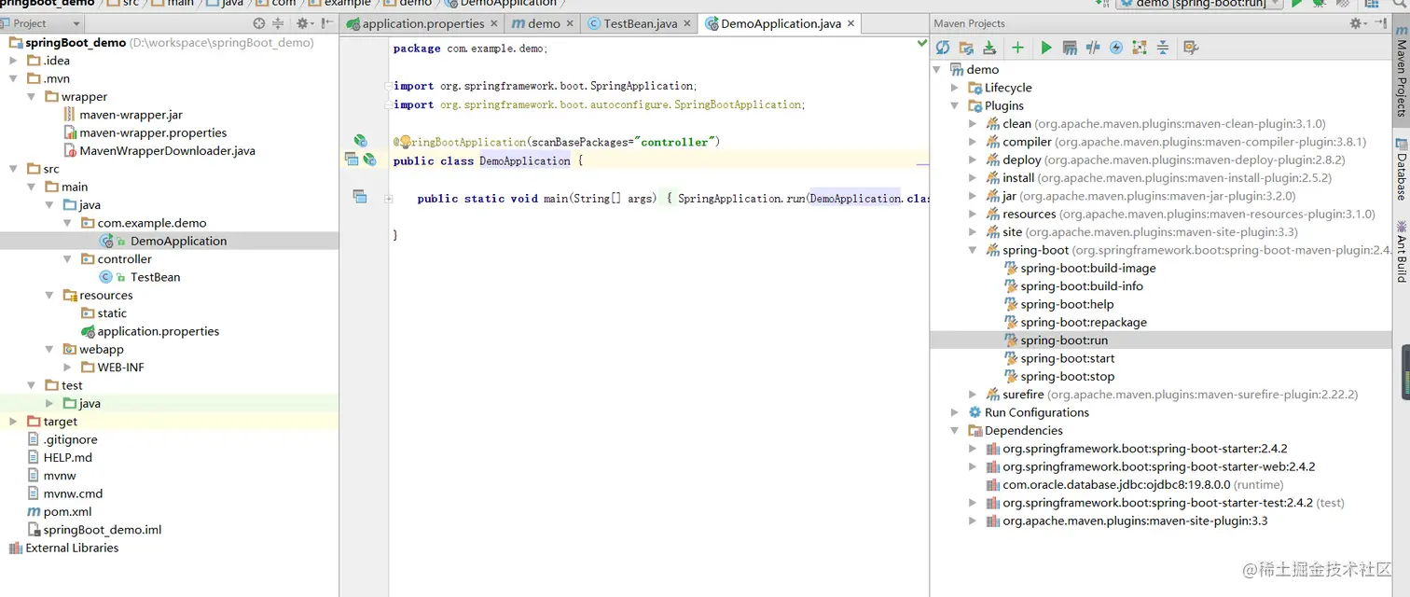Click the green plus Add Maven Projects icon
This screenshot has height=597, width=1410.
[1017, 48]
